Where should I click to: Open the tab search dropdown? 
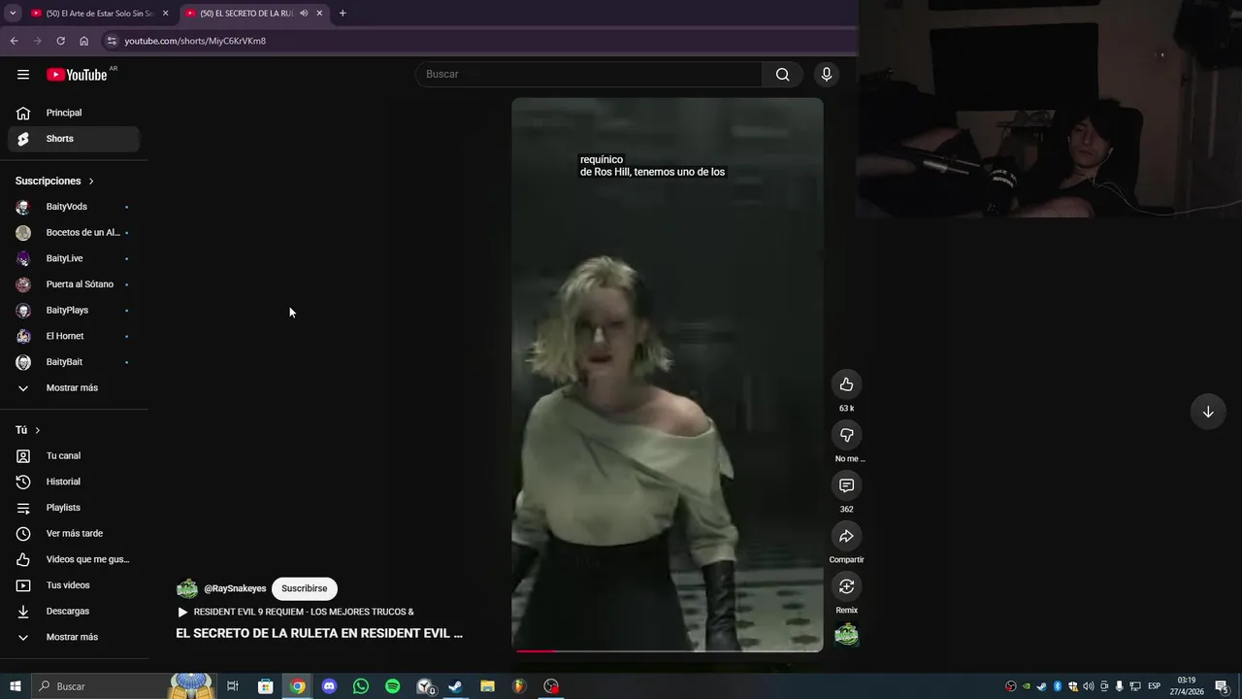pyautogui.click(x=13, y=14)
